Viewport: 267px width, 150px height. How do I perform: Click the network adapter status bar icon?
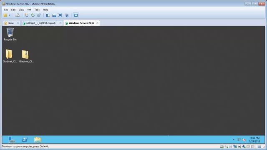pyautogui.click(x=235, y=147)
